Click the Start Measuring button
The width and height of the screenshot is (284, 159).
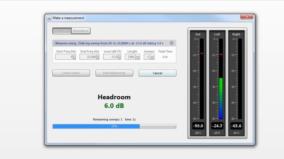114,73
